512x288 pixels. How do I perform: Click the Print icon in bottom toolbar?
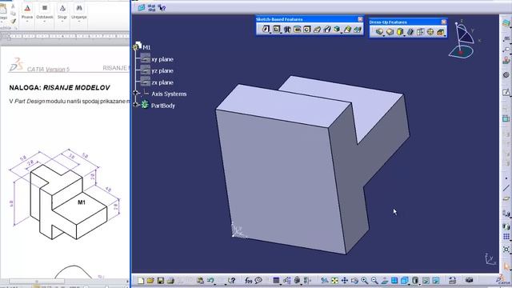(170, 281)
